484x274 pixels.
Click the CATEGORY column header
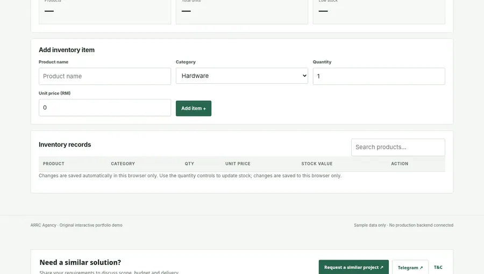point(123,164)
